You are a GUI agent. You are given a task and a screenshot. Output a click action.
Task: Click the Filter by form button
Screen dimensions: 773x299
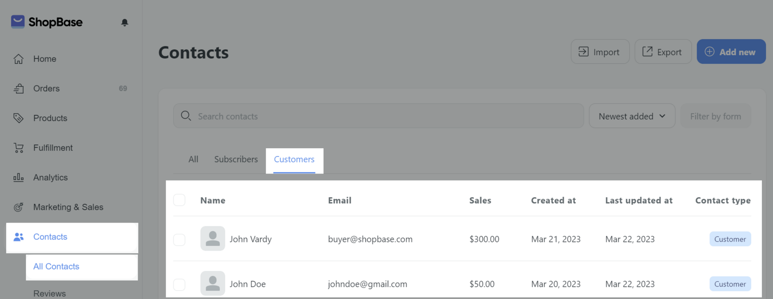[x=716, y=116]
